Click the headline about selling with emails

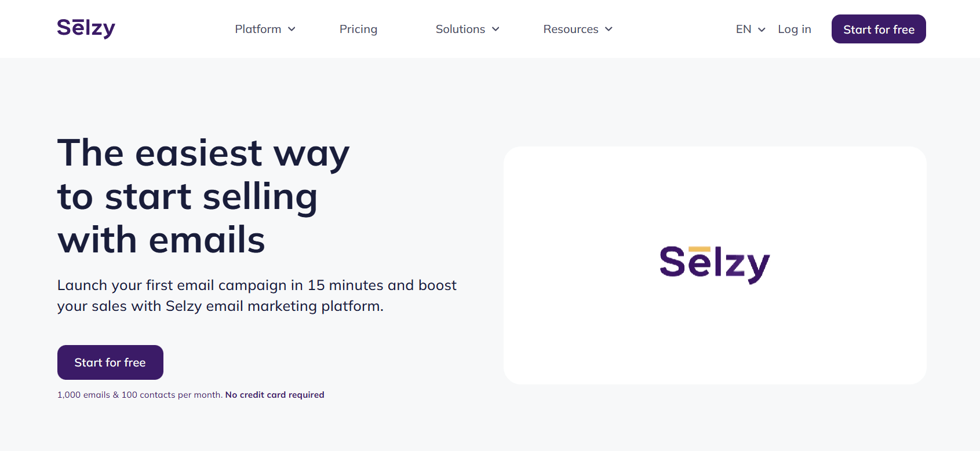click(203, 196)
